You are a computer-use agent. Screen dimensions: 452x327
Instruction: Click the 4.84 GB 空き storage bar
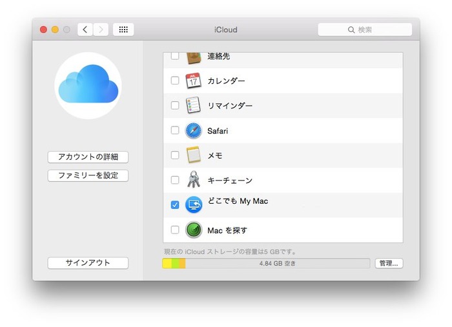pyautogui.click(x=266, y=263)
